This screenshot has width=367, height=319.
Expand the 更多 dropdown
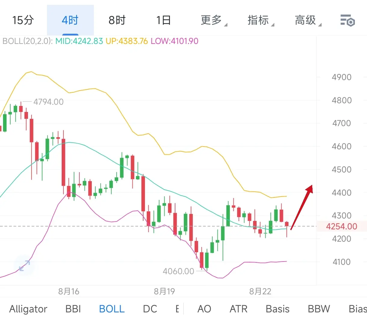click(214, 20)
